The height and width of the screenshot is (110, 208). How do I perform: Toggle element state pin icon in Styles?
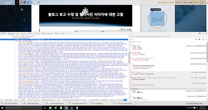[x=200, y=39]
